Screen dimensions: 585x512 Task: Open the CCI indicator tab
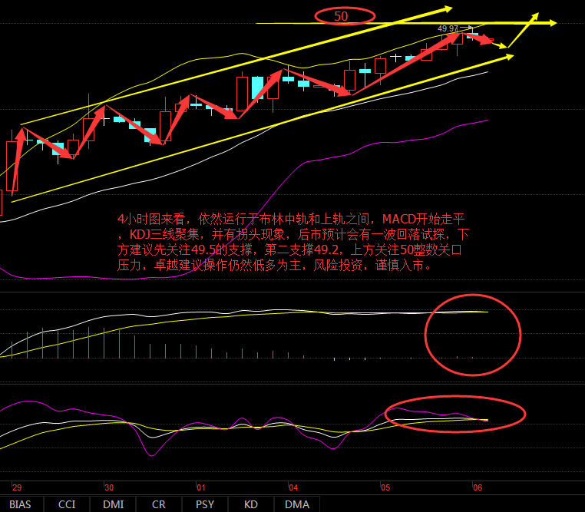coord(67,504)
